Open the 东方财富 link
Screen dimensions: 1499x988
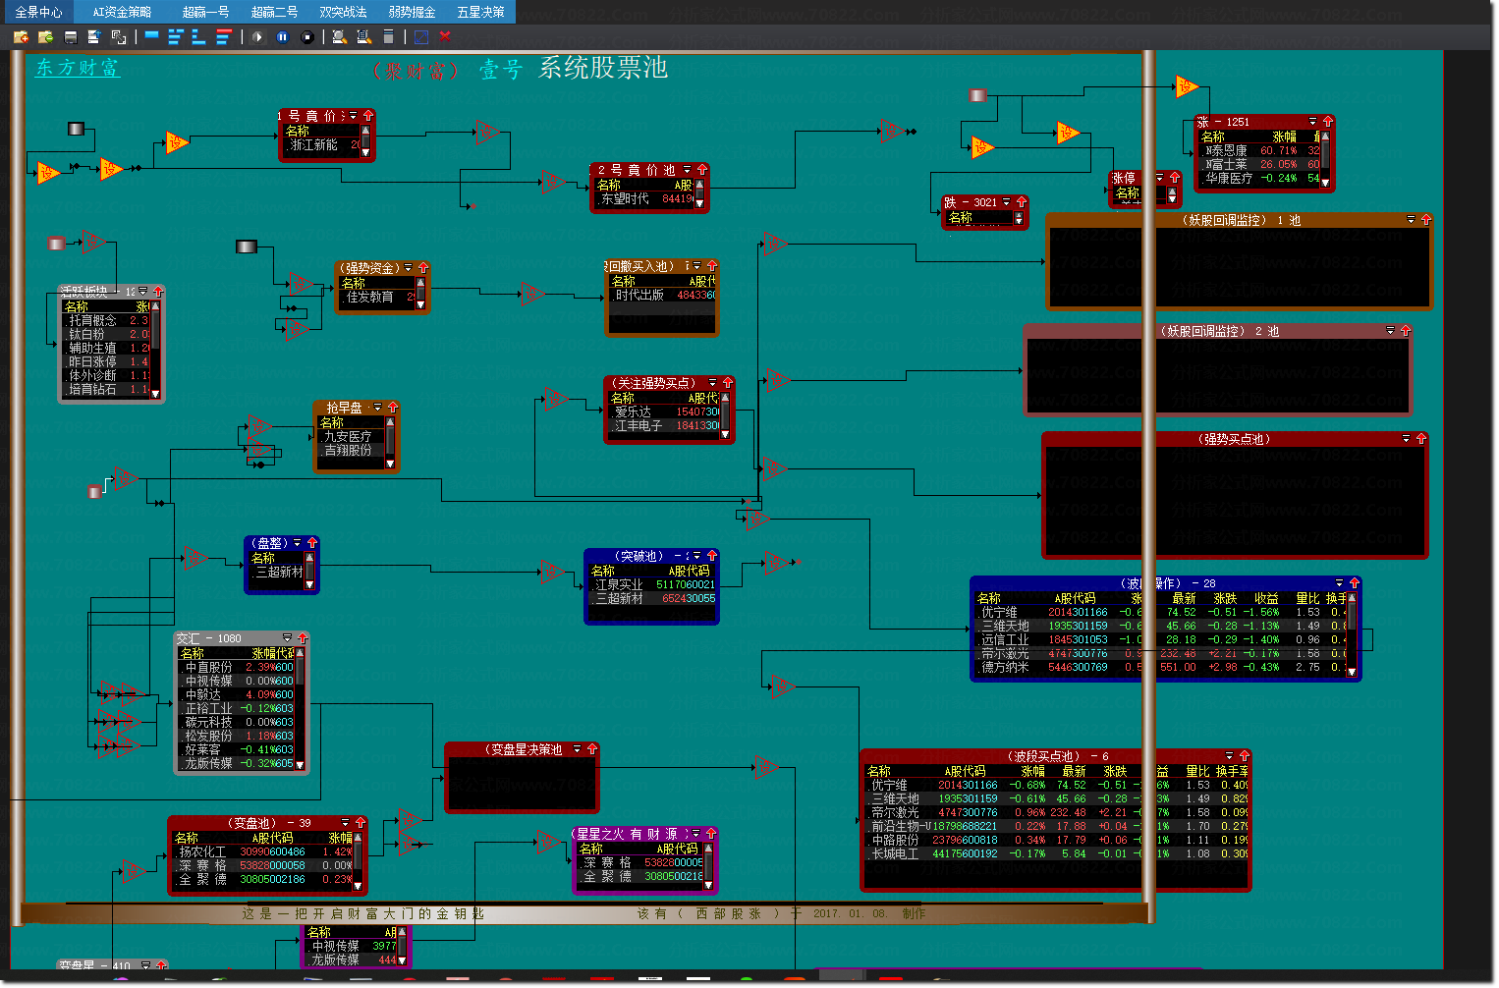point(78,68)
